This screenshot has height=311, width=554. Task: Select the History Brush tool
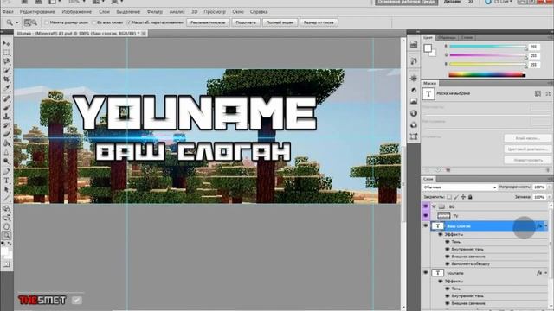6,125
